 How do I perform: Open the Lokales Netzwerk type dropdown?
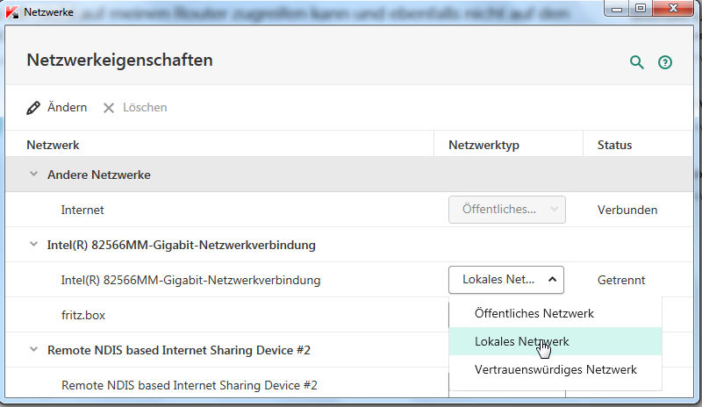pos(506,280)
